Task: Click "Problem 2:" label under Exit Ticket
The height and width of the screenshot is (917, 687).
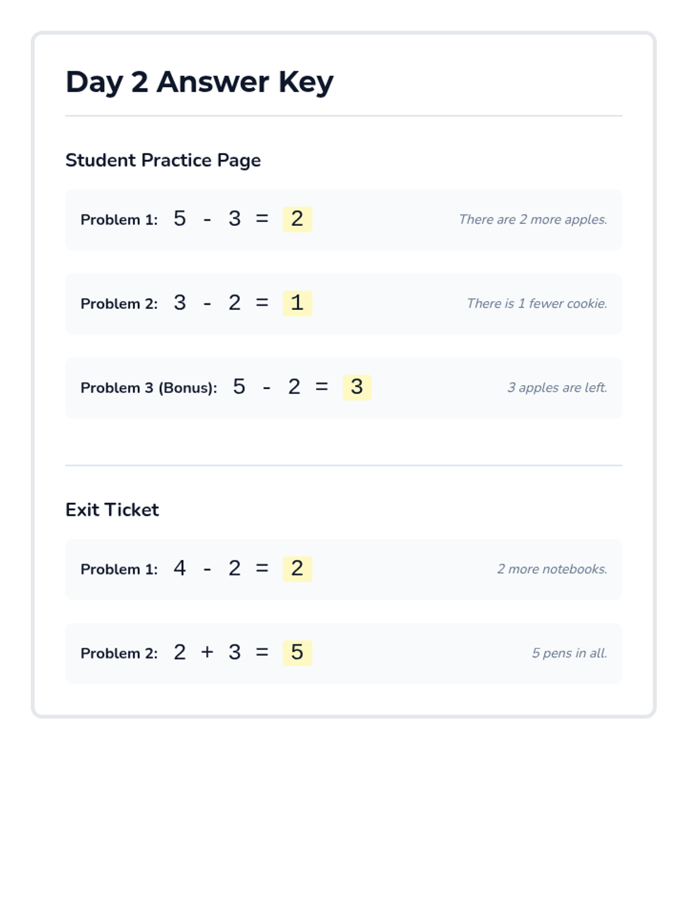Action: tap(119, 653)
